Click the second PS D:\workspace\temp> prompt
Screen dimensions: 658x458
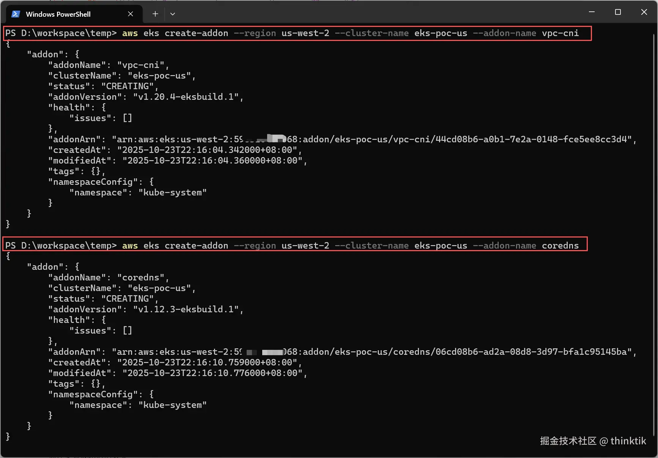[61, 246]
